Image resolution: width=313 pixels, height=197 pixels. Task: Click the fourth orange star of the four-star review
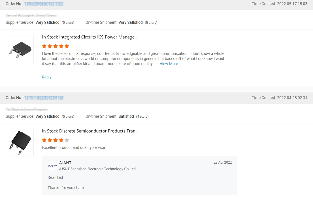click(x=61, y=140)
